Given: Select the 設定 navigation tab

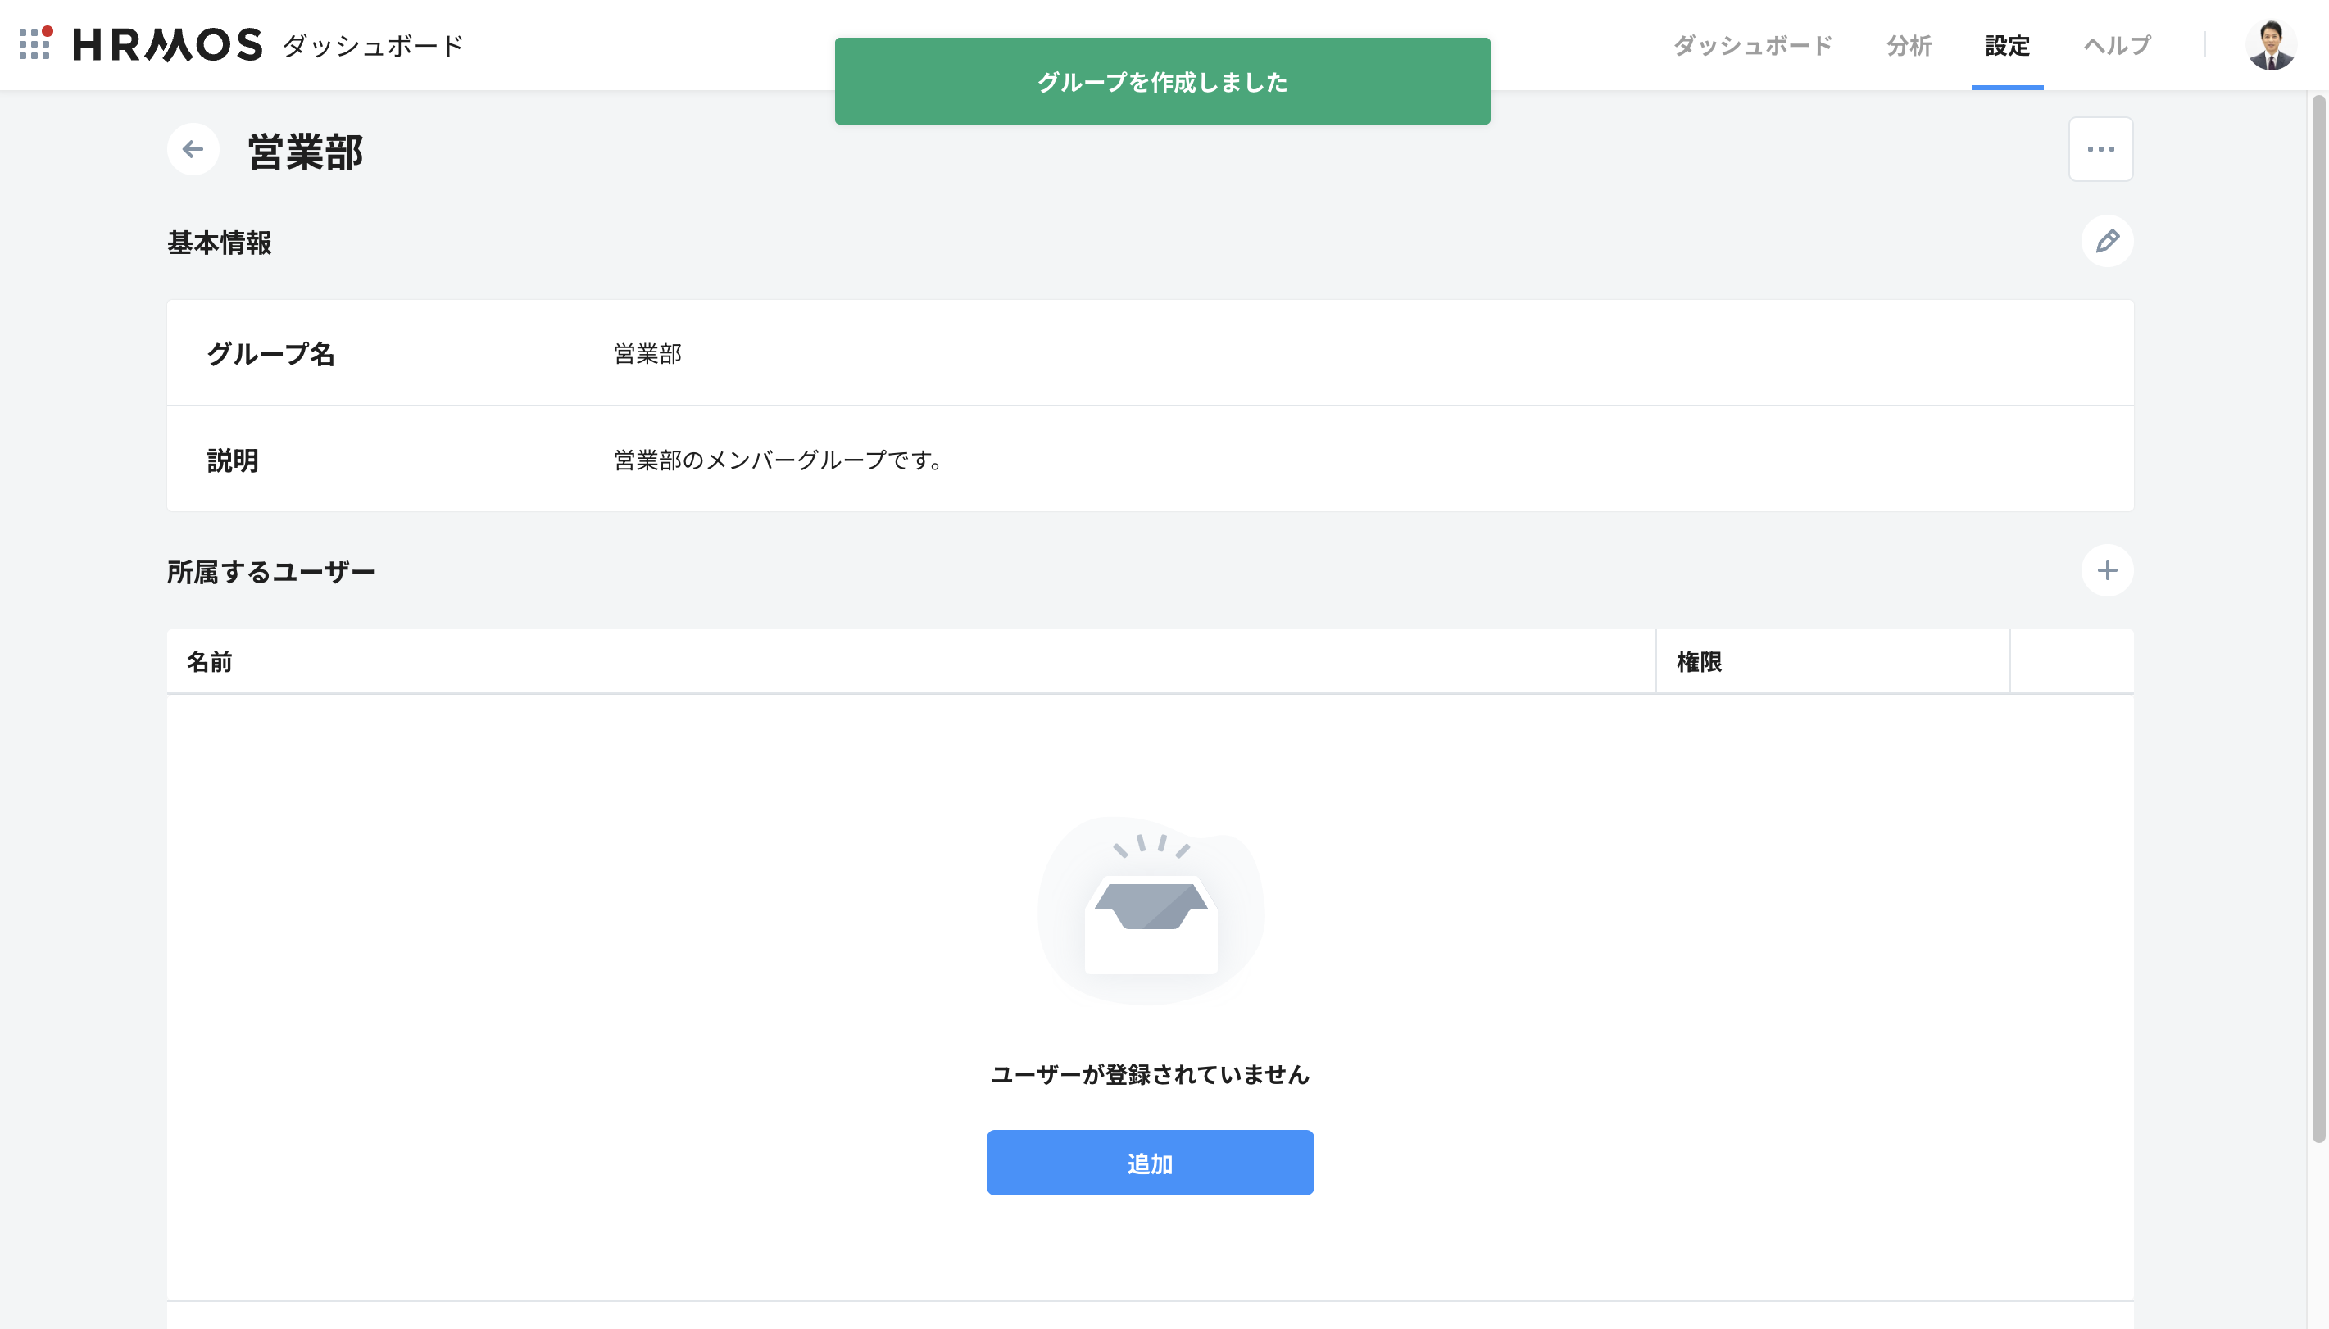Looking at the screenshot, I should (2007, 45).
